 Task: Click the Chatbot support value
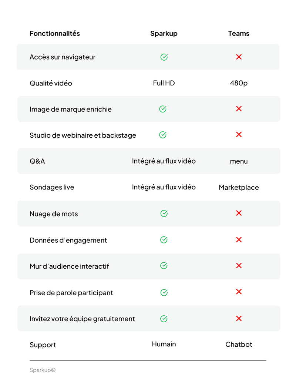239,345
